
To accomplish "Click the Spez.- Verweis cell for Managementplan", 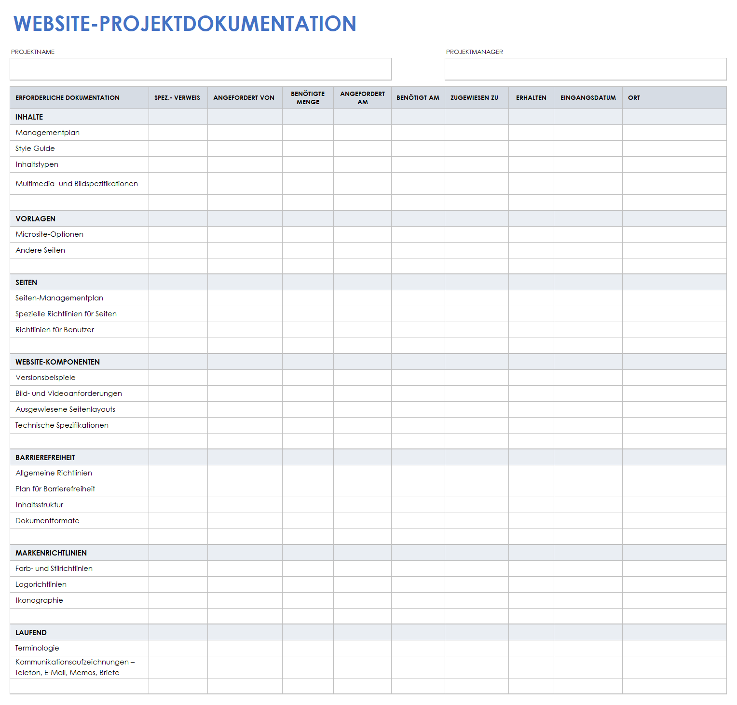I will point(178,133).
